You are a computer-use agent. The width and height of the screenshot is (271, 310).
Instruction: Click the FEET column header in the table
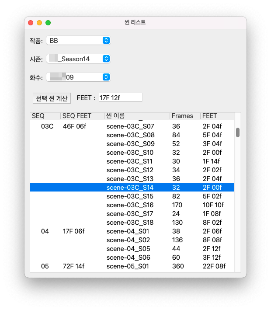[217, 116]
